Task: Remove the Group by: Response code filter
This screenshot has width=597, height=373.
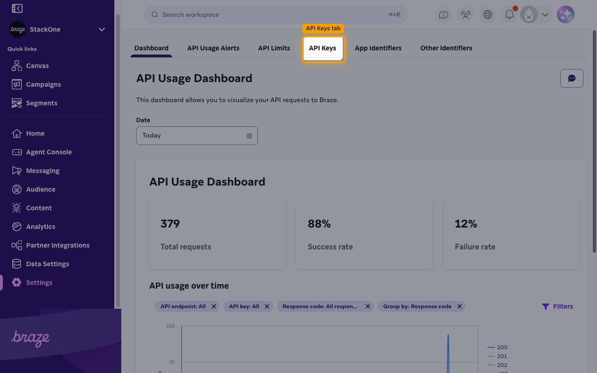Action: click(x=459, y=306)
